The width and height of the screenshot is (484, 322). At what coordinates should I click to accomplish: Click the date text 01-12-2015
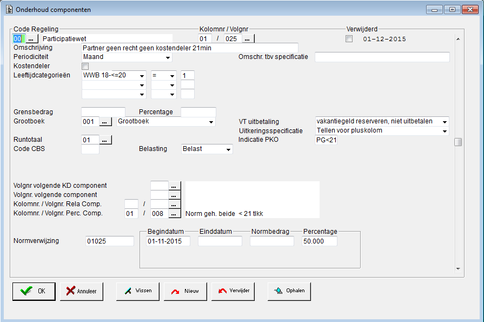point(384,40)
